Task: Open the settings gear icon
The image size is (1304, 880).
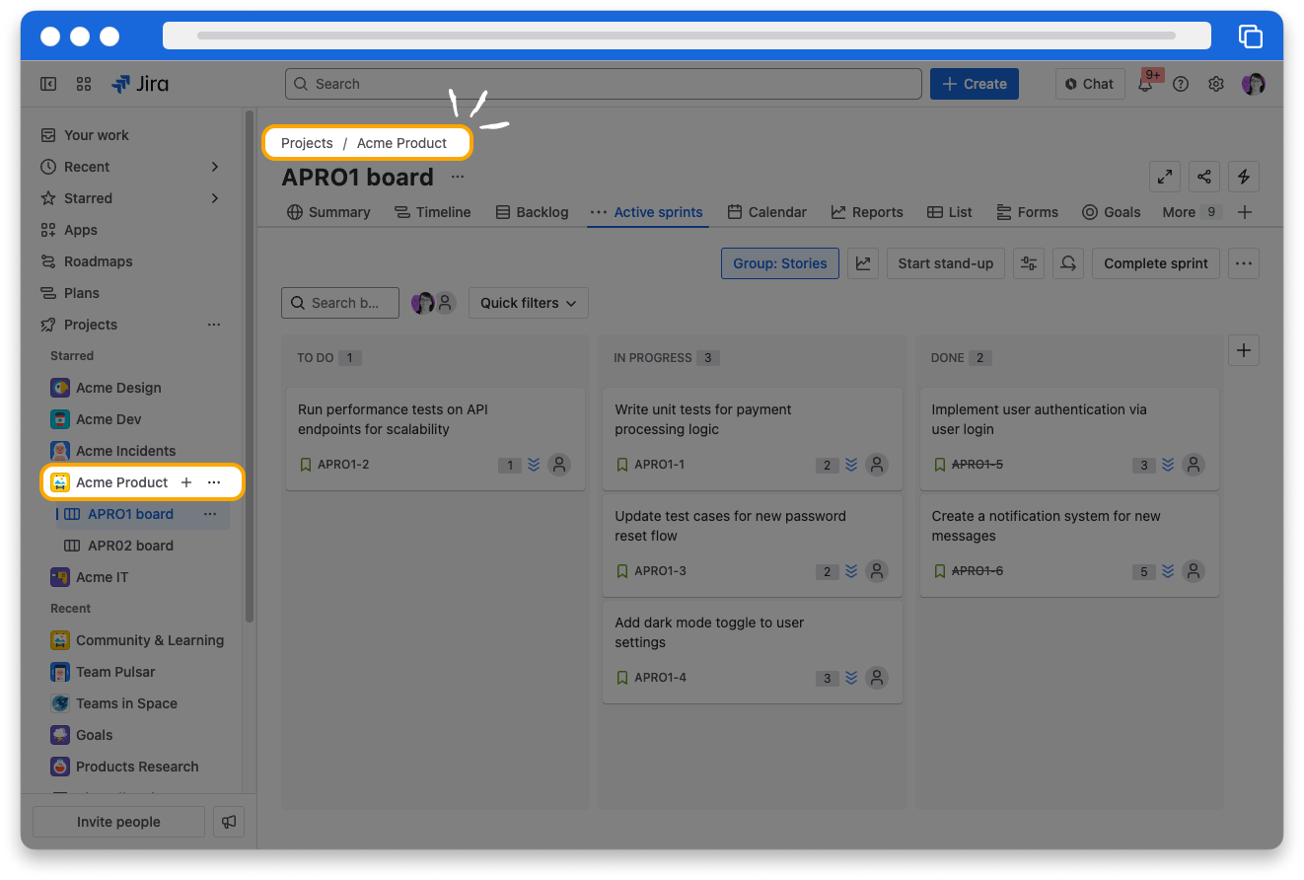Action: pyautogui.click(x=1216, y=84)
